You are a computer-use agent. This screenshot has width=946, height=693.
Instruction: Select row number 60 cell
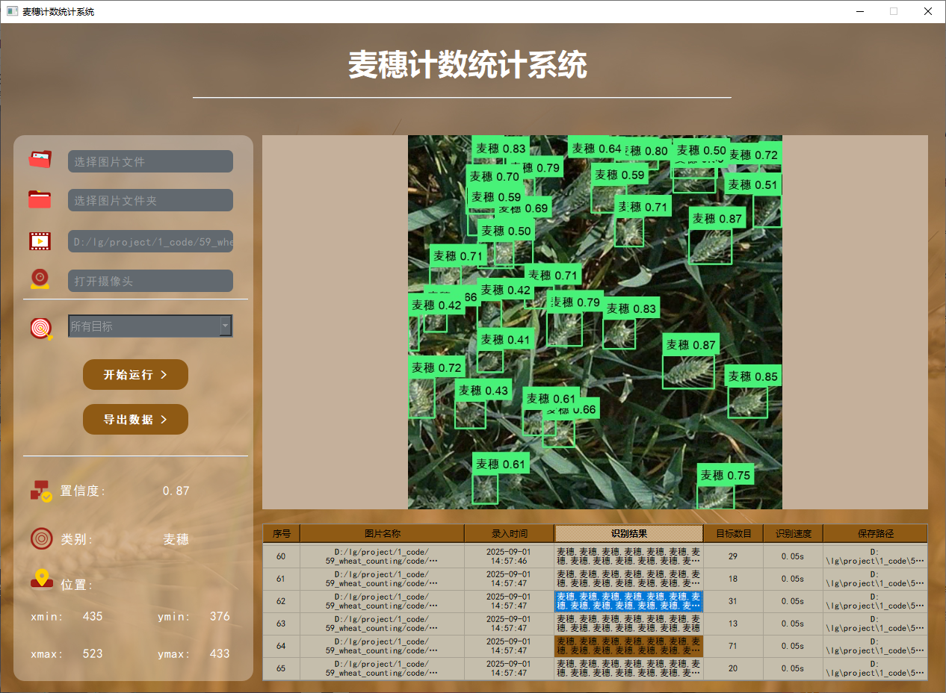coord(281,556)
